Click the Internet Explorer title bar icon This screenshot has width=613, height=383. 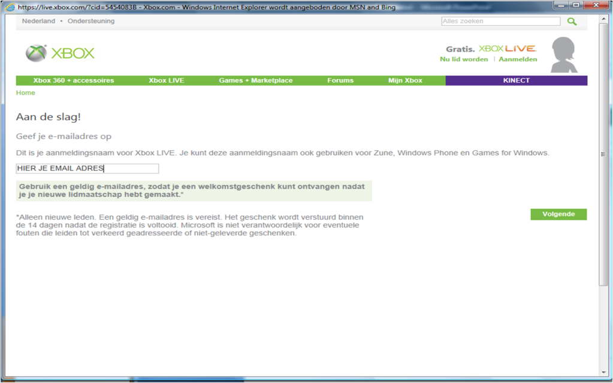coord(10,7)
